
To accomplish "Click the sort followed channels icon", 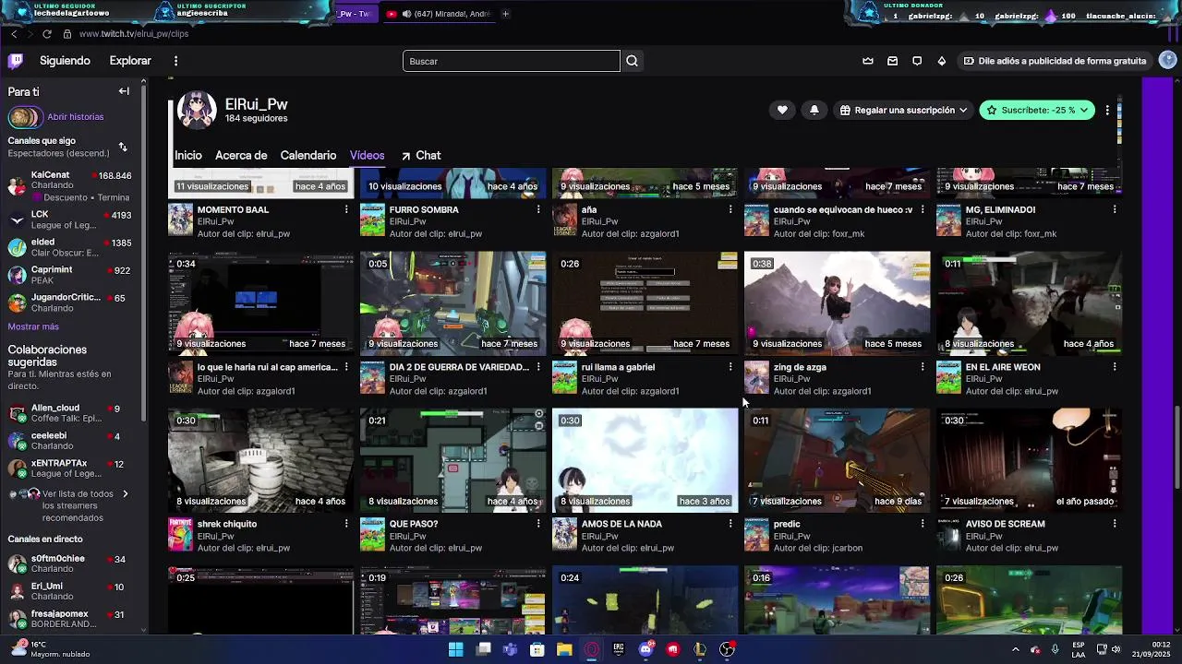I will (x=123, y=147).
